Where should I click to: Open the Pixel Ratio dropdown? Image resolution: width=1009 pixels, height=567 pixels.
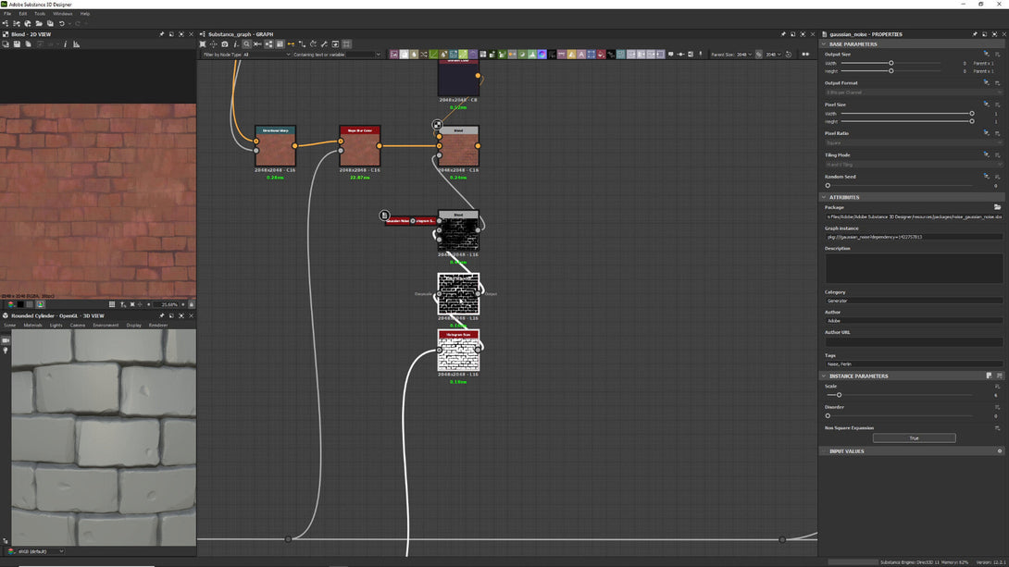point(914,142)
